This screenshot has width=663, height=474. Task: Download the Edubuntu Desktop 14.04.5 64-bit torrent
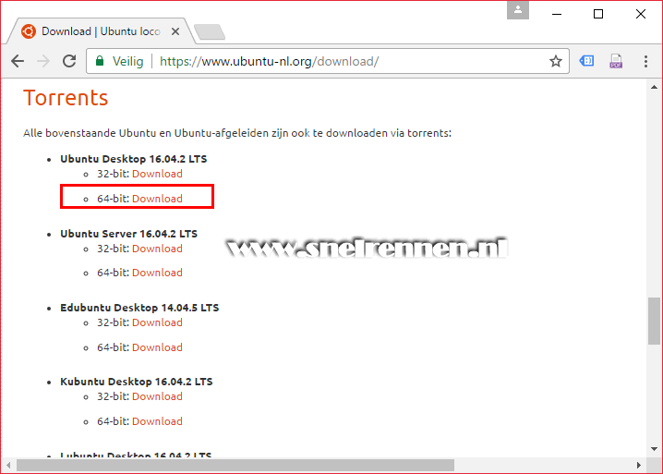click(x=157, y=347)
